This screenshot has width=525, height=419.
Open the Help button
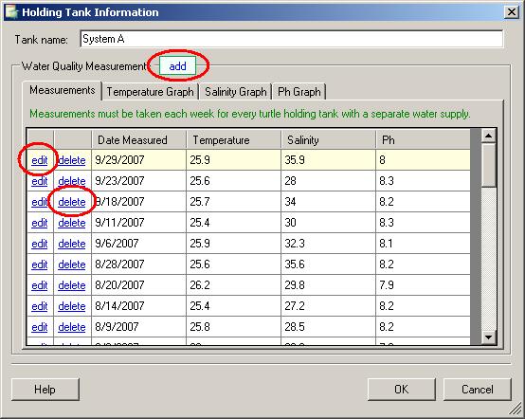click(x=45, y=390)
